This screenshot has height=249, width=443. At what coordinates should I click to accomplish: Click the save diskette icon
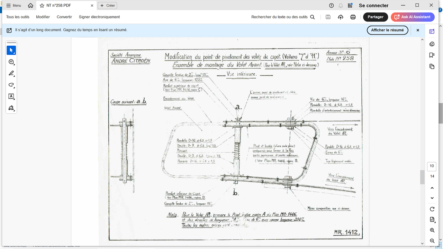(328, 17)
